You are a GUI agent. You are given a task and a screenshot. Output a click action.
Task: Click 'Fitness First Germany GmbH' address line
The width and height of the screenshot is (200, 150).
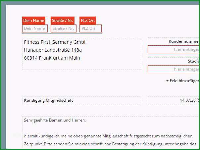pyautogui.click(x=56, y=42)
